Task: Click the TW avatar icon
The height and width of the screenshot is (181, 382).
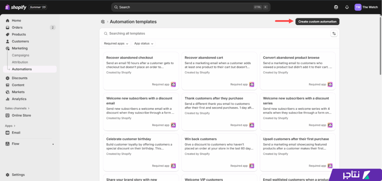Action: pyautogui.click(x=358, y=7)
